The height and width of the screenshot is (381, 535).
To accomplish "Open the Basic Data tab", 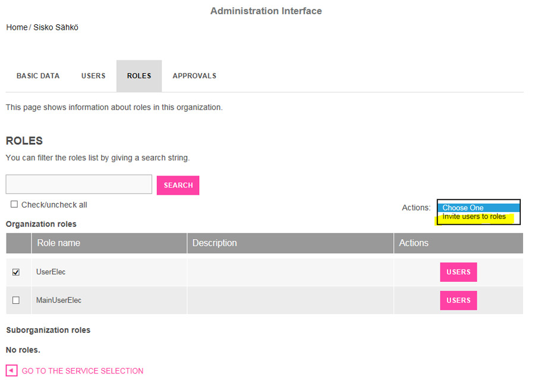I will (x=38, y=76).
